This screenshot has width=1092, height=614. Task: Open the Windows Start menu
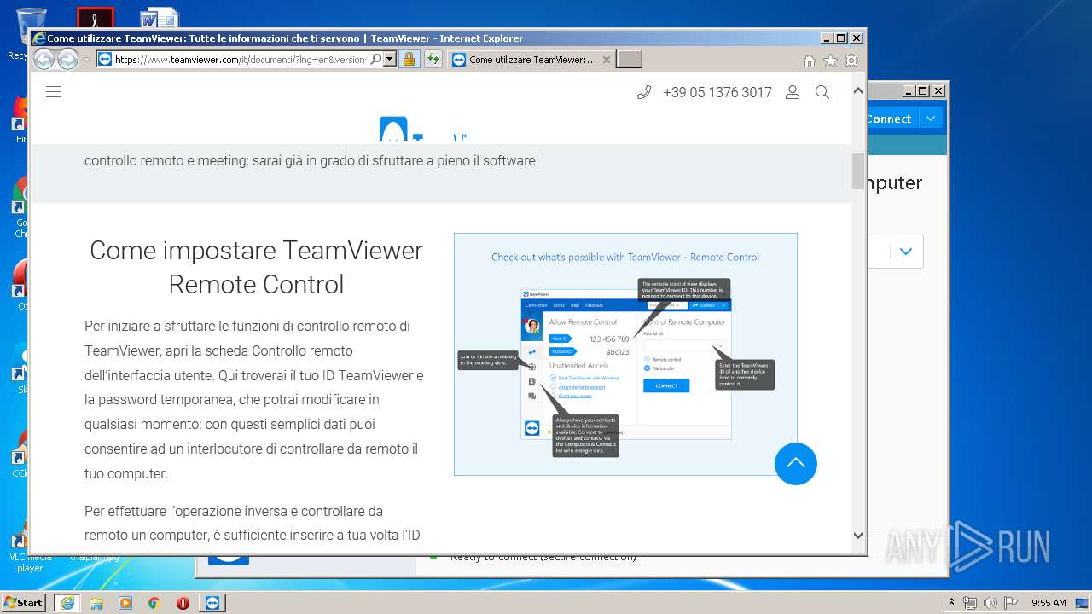(x=24, y=603)
